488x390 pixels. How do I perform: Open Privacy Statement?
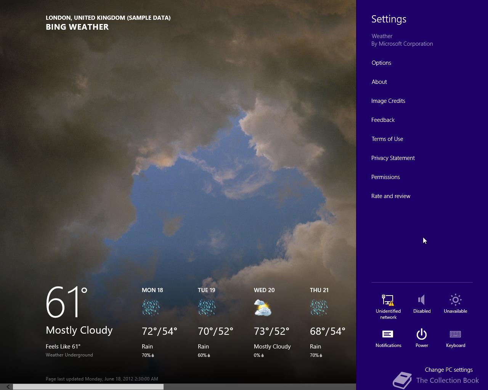[393, 158]
